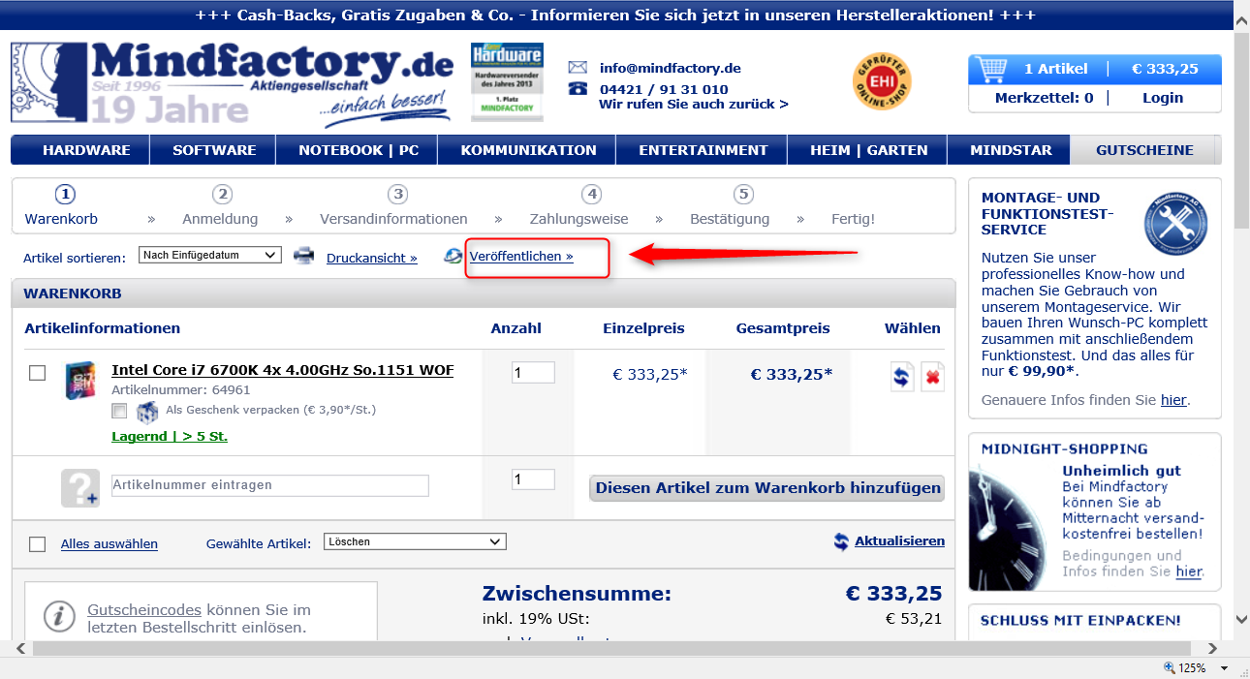1250x679 pixels.
Task: Click the Mindfactory.de logo
Action: click(233, 82)
